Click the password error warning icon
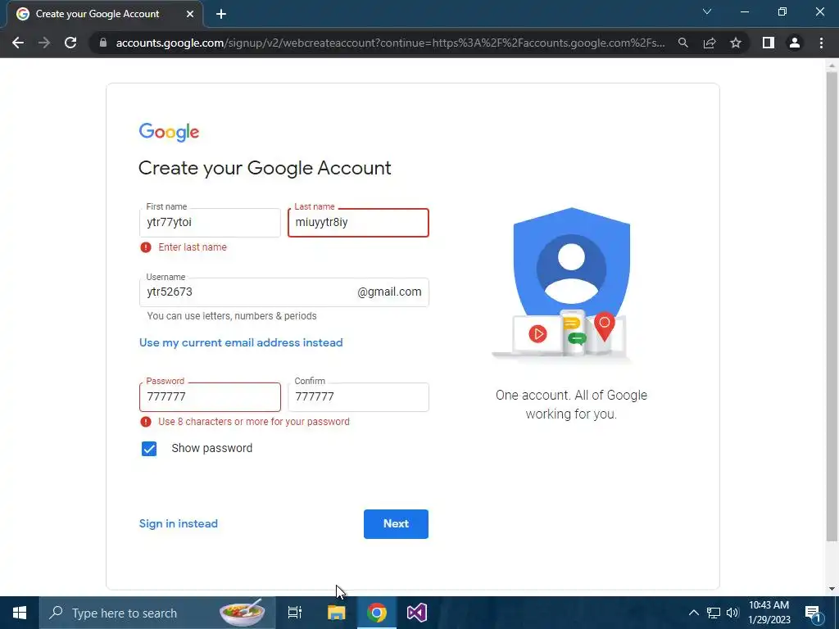Viewport: 839px width, 629px height. 146,422
